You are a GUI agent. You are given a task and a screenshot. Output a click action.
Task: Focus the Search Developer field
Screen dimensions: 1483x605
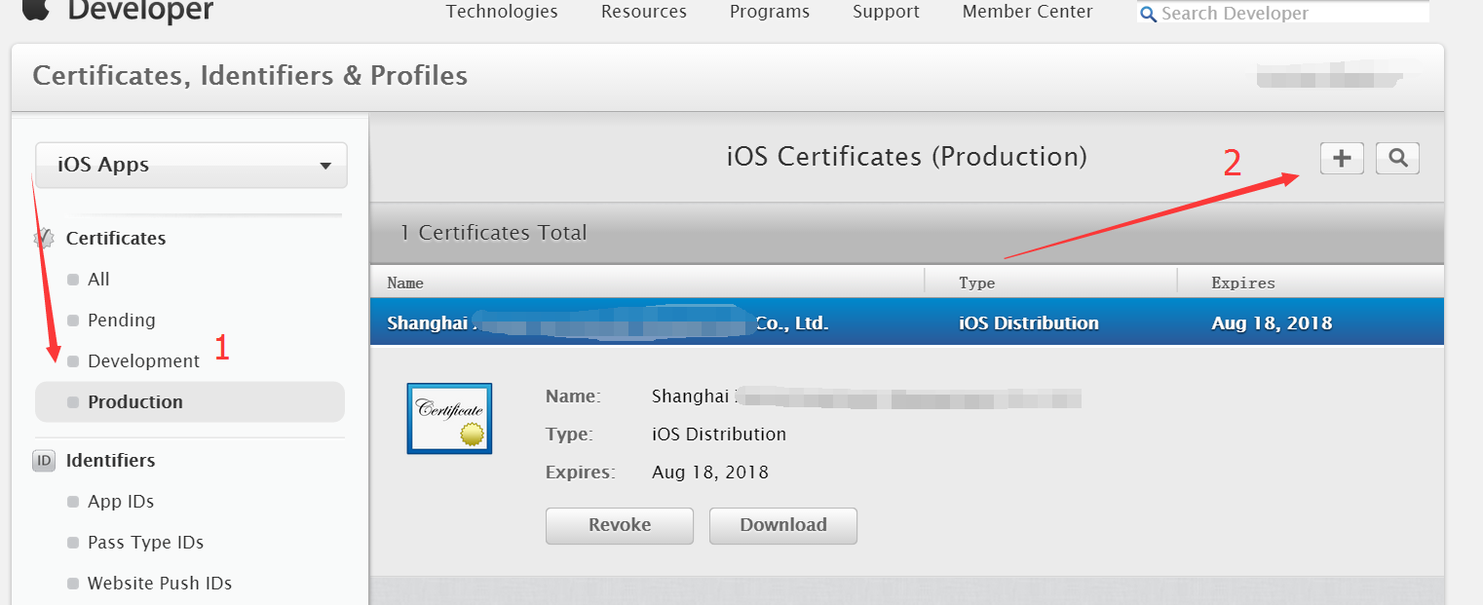[1283, 13]
